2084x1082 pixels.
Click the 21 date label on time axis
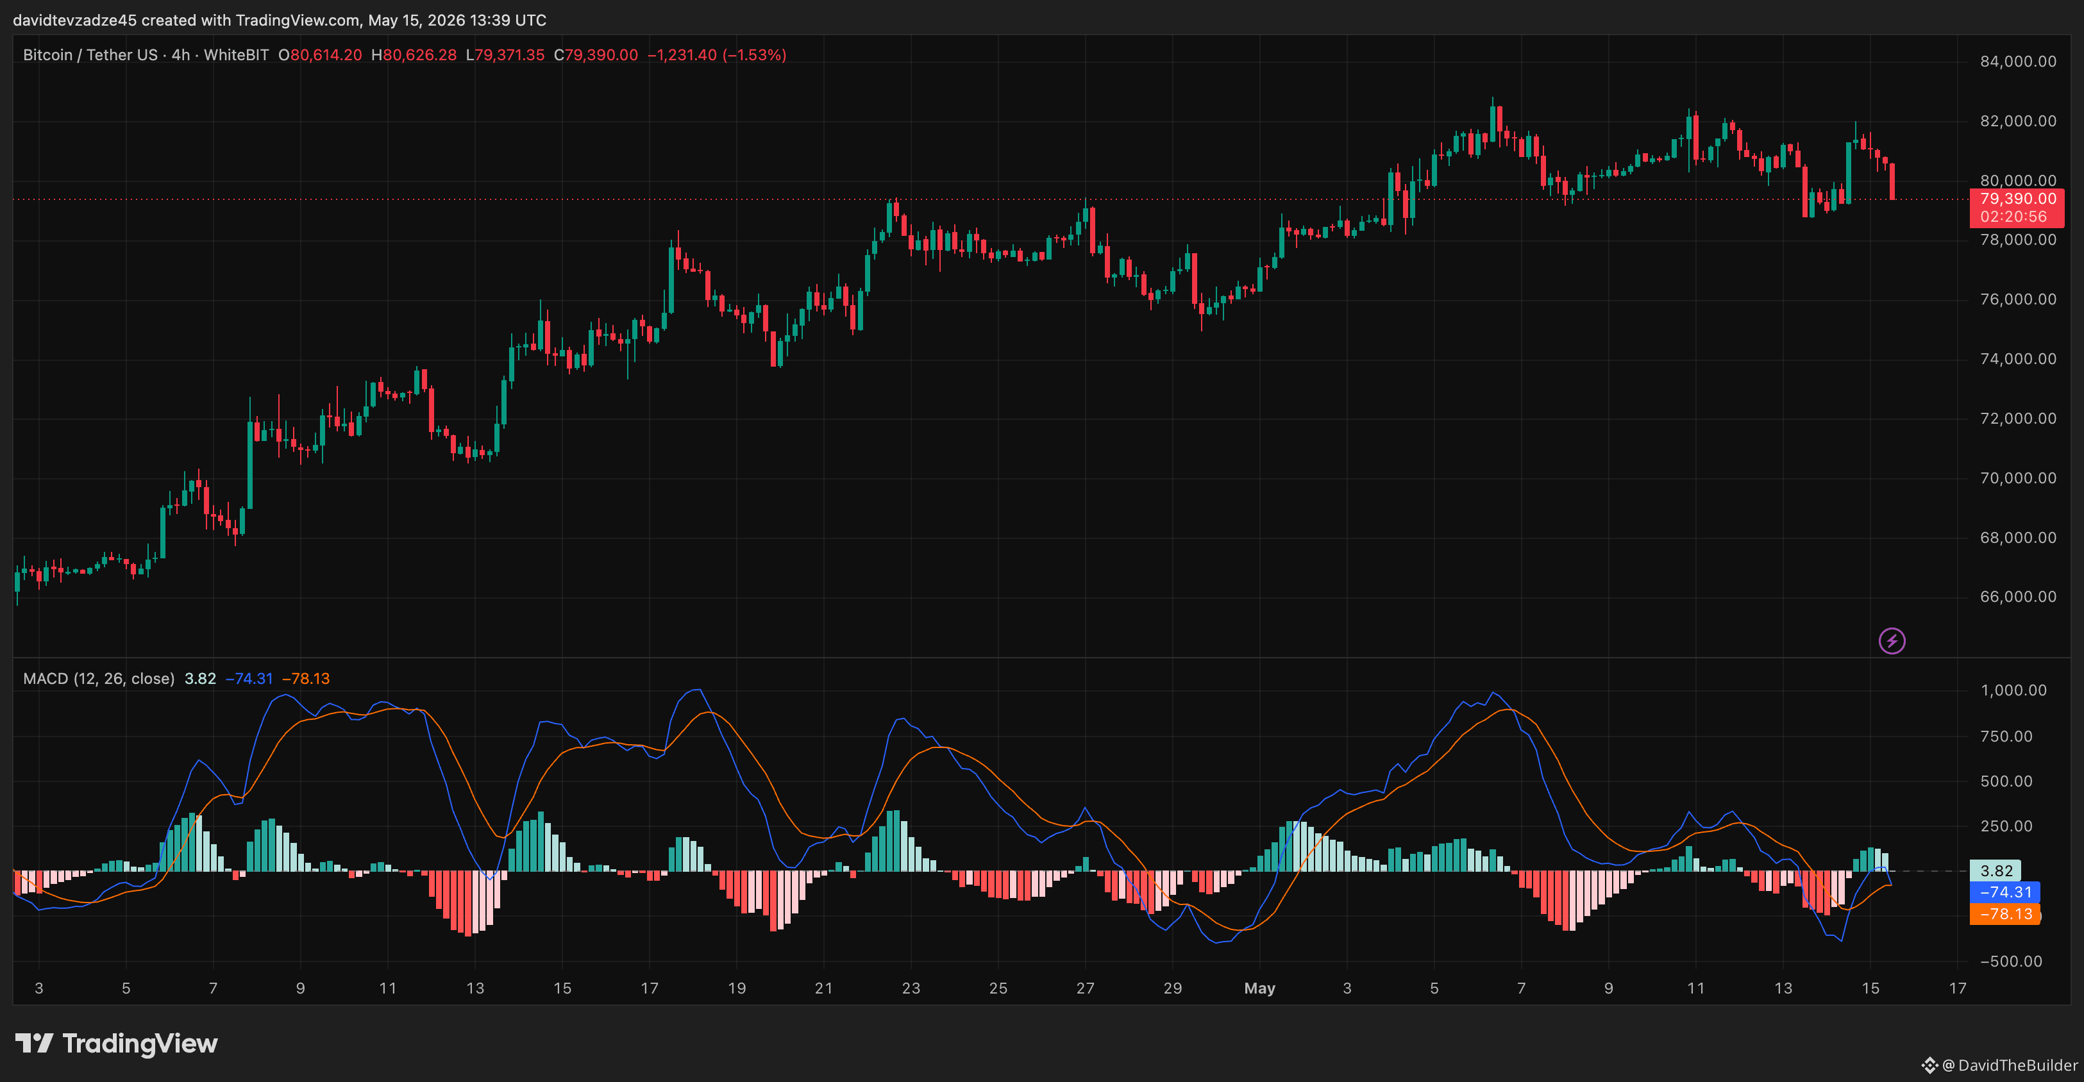(823, 988)
